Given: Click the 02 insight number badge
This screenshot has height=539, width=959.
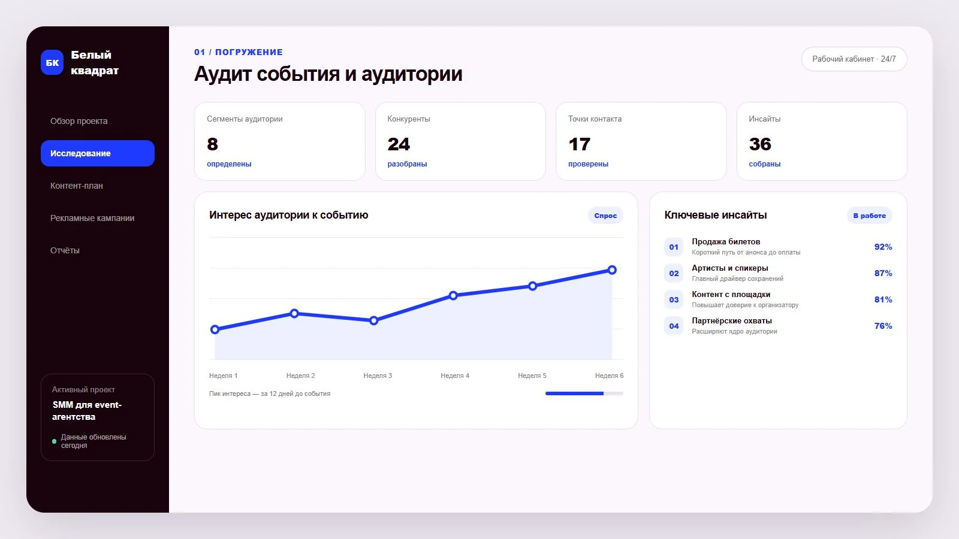Looking at the screenshot, I should click(674, 273).
